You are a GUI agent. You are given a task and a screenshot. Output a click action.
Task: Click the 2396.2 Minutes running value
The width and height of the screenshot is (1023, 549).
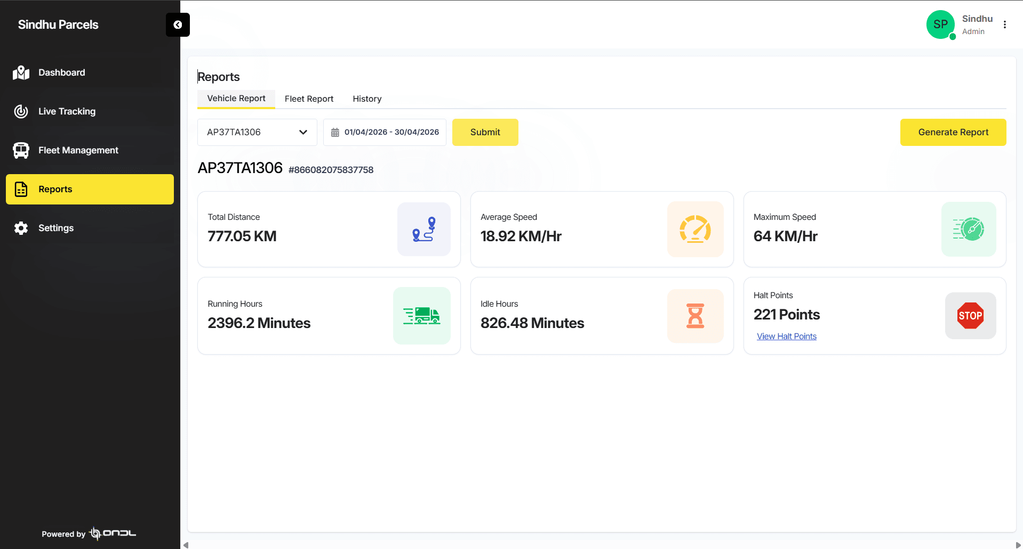259,323
